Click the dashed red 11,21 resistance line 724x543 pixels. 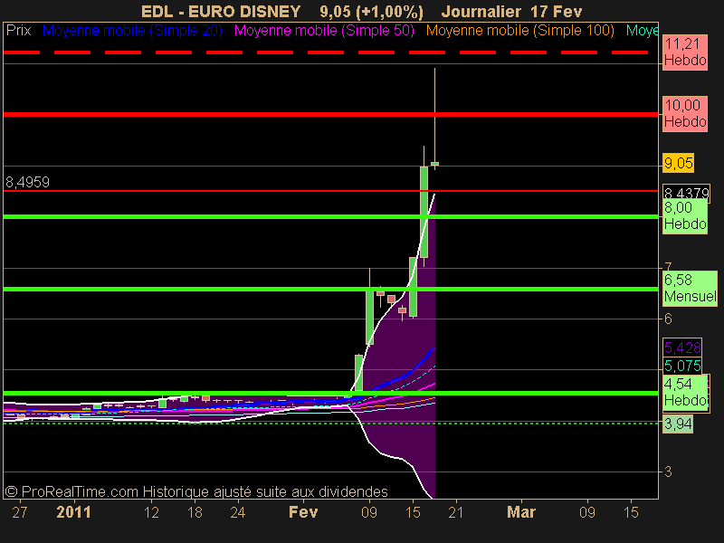point(330,52)
